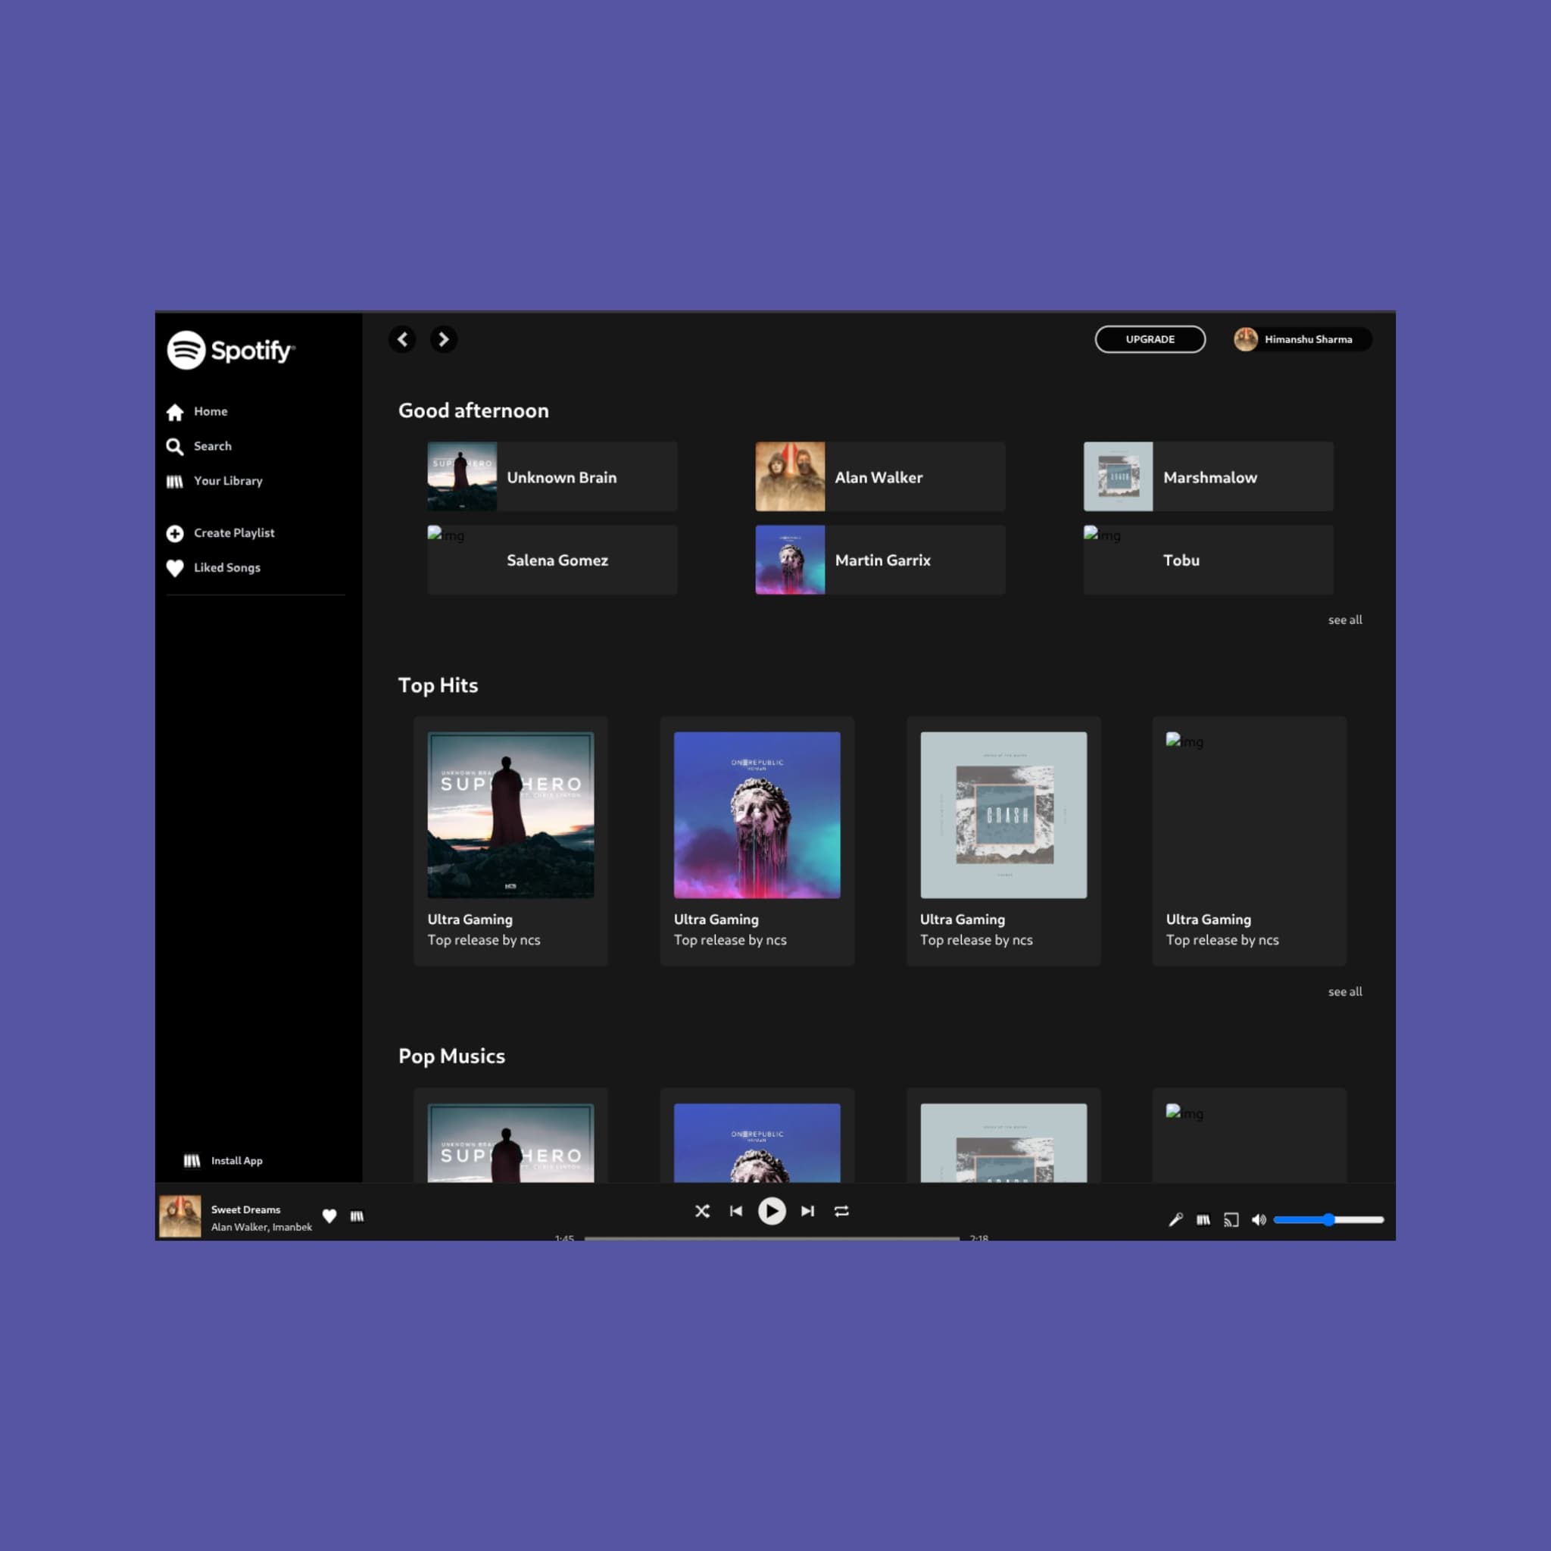Toggle repeat mode in the player
This screenshot has height=1551, width=1551.
click(841, 1211)
